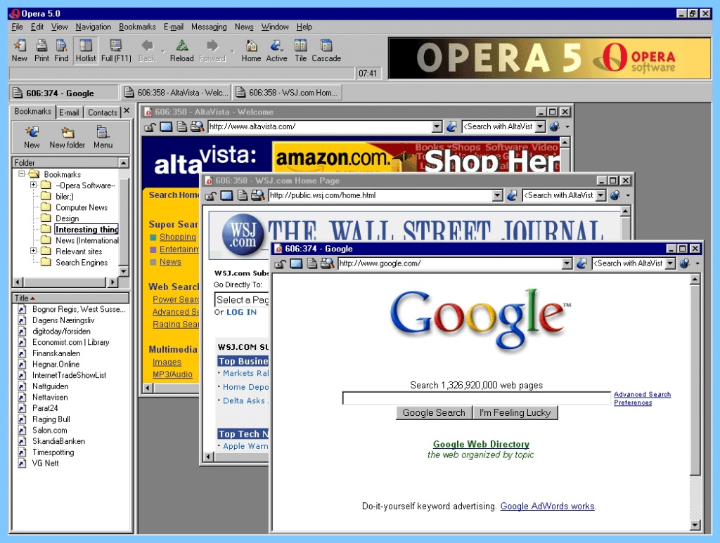Click the I'm Feeling Lucky button
The height and width of the screenshot is (543, 720).
pos(515,413)
